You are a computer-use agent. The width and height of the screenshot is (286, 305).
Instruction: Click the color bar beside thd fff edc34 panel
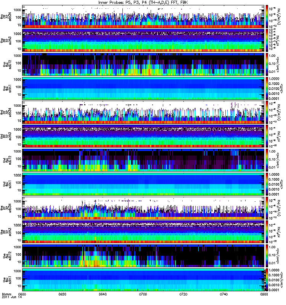[267, 112]
